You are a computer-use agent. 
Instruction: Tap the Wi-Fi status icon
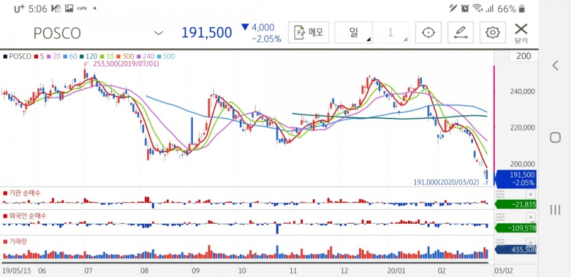(x=476, y=8)
